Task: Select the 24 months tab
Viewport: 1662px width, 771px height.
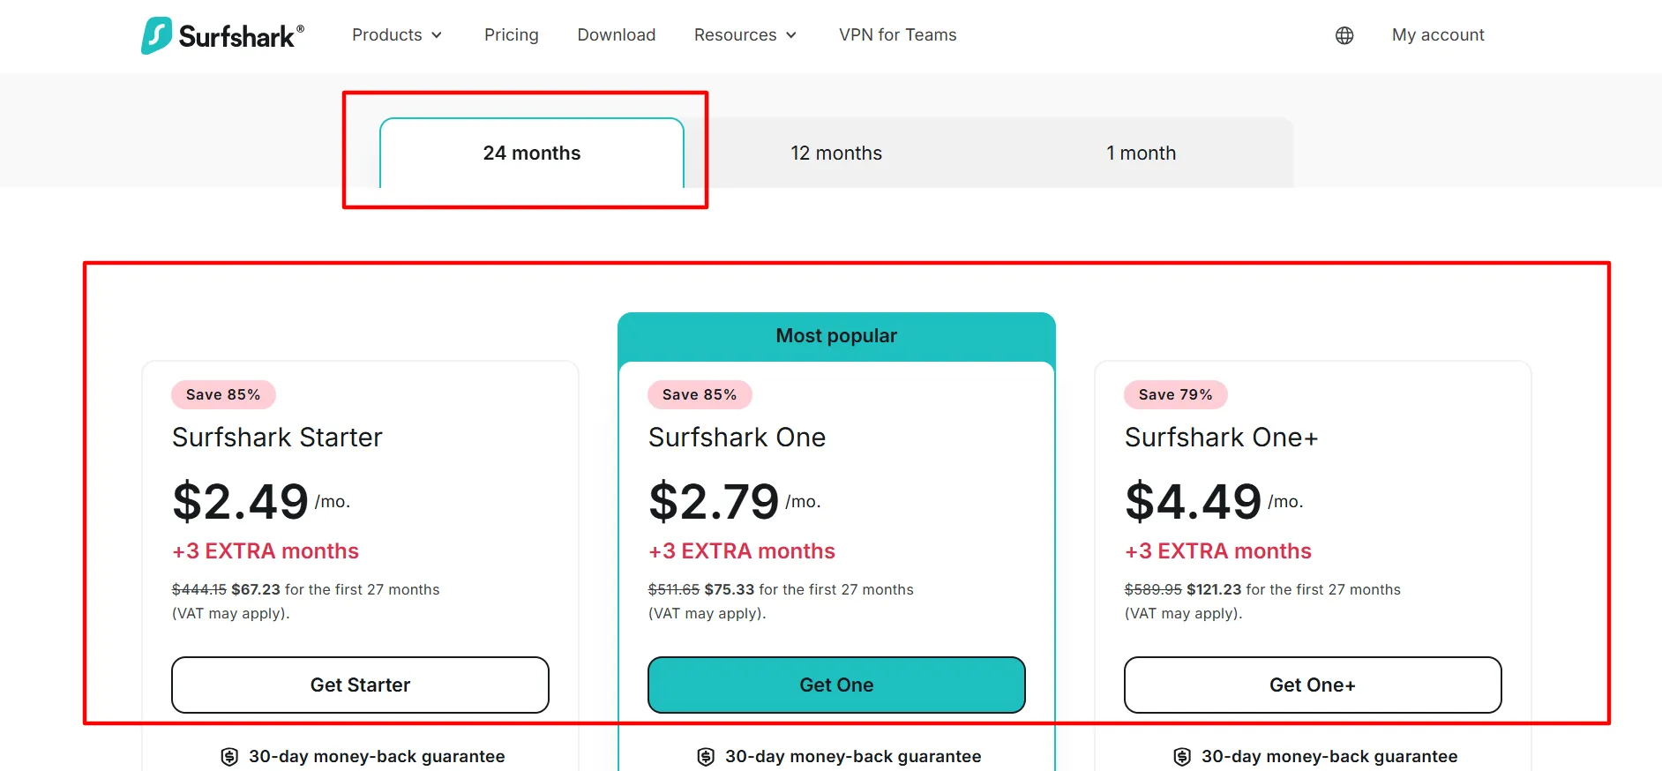Action: (532, 153)
